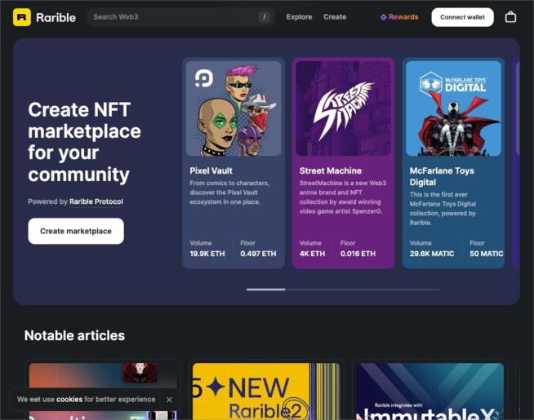Image resolution: width=534 pixels, height=420 pixels.
Task: Click the Rarible wordmark text
Action: click(x=56, y=17)
